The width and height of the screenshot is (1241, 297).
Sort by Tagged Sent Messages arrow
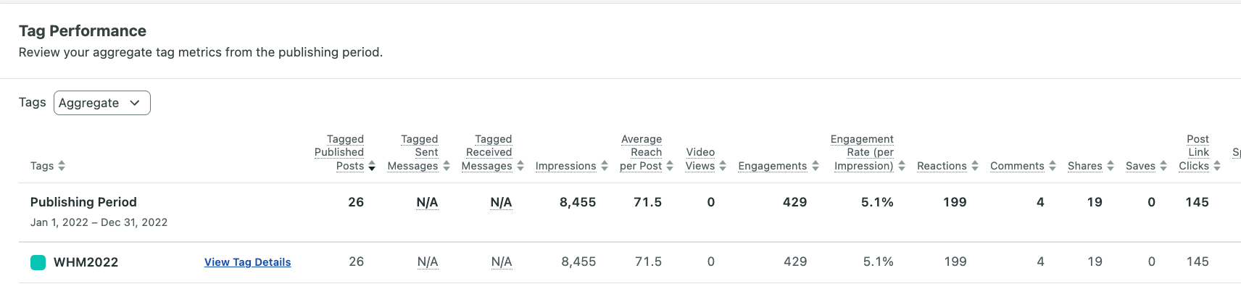point(447,166)
